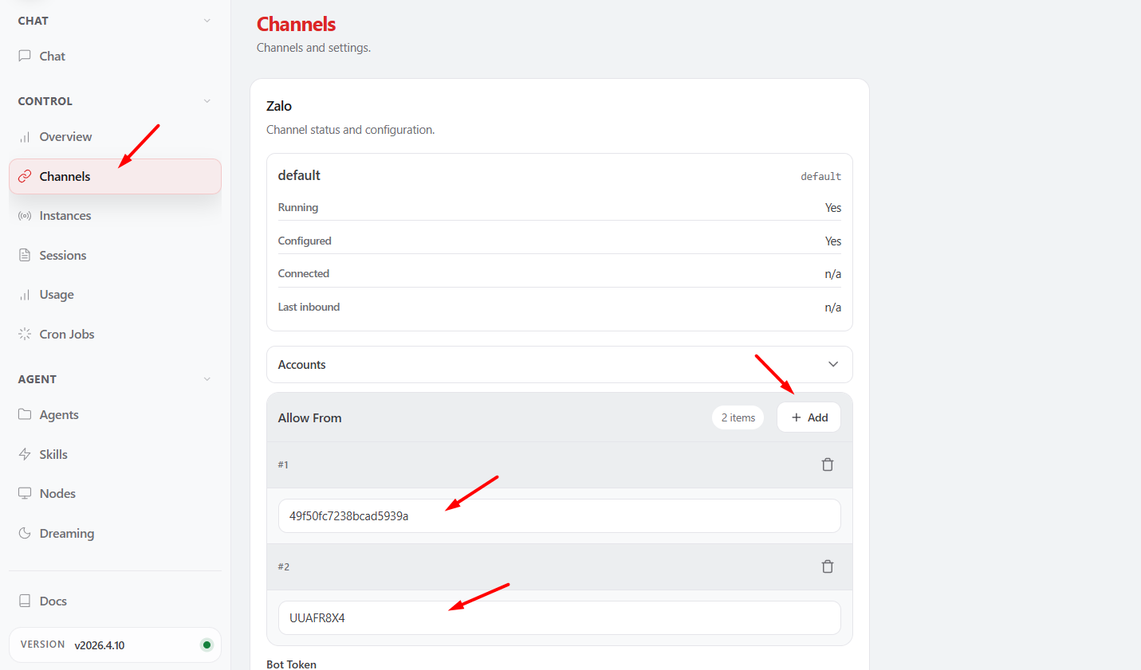Open Dreaming via its moon icon
The width and height of the screenshot is (1141, 670).
[x=25, y=533]
